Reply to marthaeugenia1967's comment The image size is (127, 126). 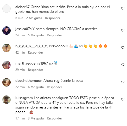[x=35, y=70]
